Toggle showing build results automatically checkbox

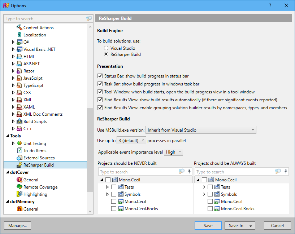pos(100,100)
